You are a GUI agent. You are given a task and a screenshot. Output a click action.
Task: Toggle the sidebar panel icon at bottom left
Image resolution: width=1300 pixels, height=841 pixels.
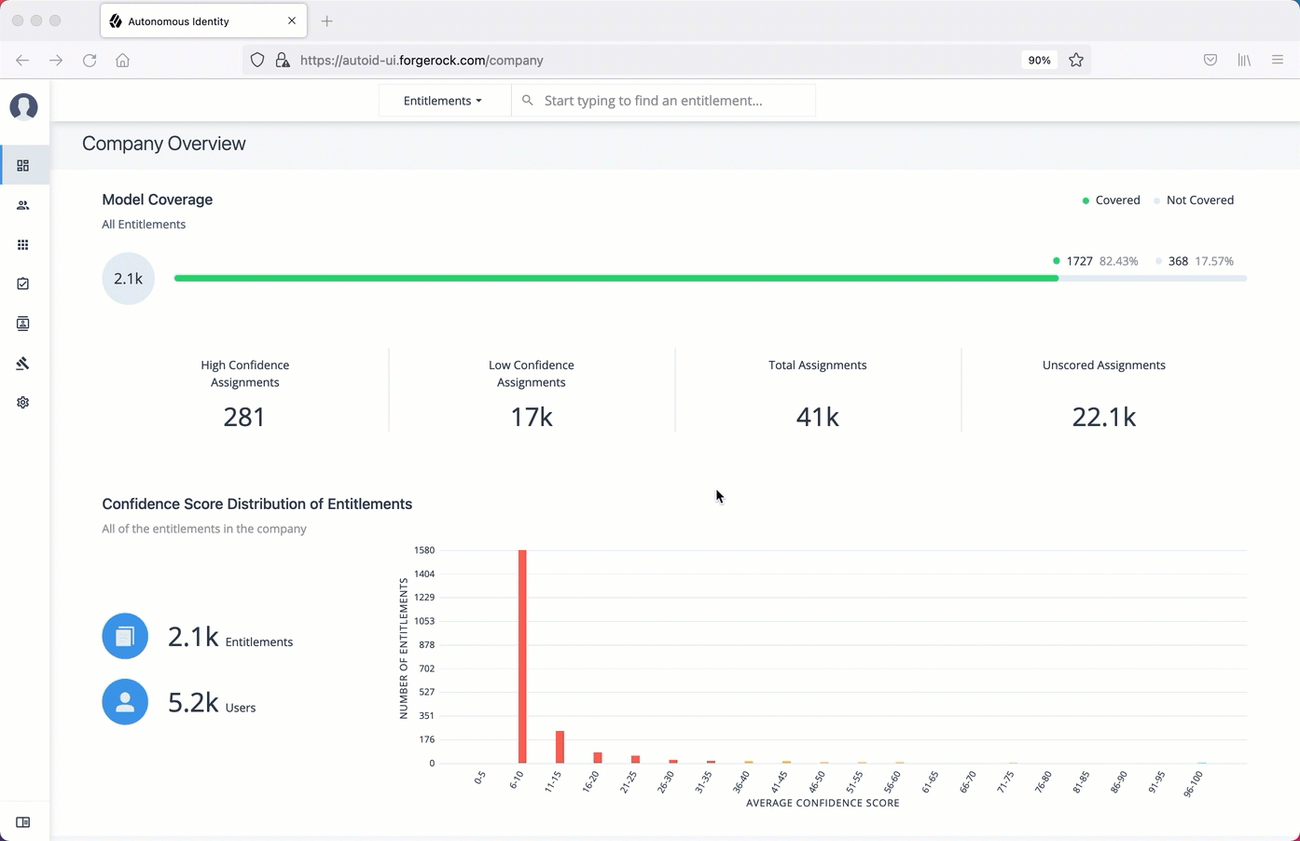point(23,822)
